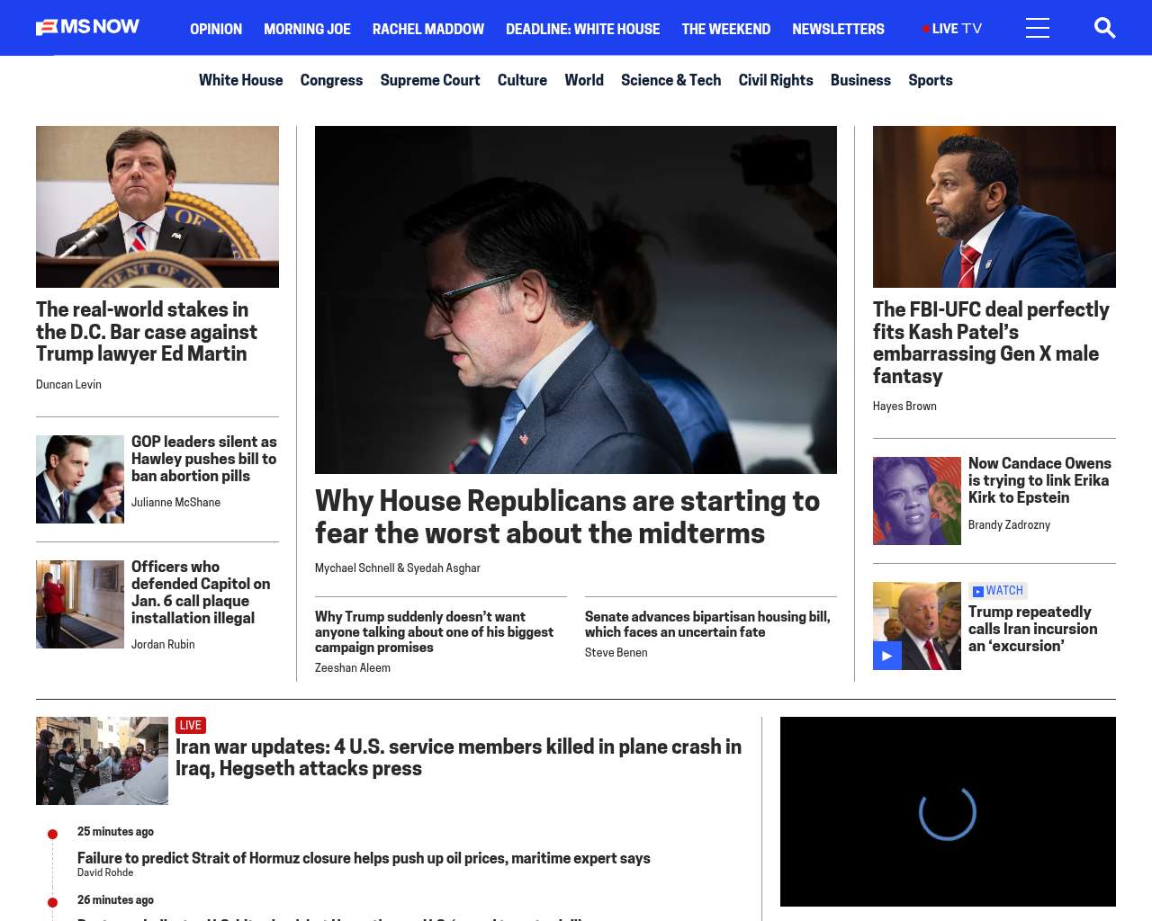1152x921 pixels.
Task: Open the hamburger menu icon
Action: pos(1038,28)
